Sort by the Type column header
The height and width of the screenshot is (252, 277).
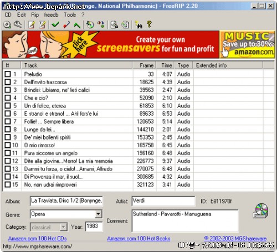coord(184,65)
